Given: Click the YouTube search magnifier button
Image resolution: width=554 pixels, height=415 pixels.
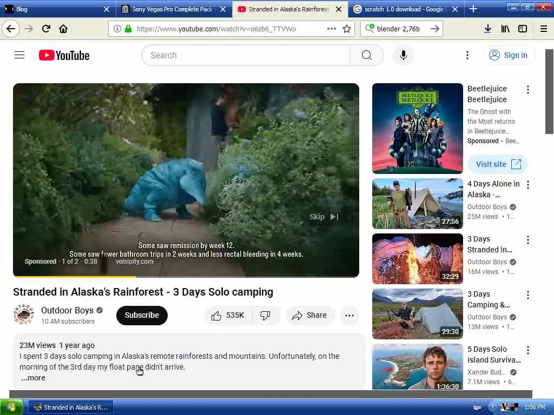Looking at the screenshot, I should click(x=367, y=55).
